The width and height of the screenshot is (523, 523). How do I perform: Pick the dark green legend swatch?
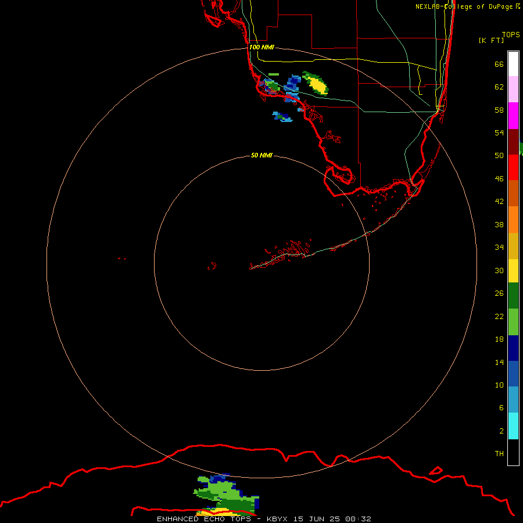click(x=513, y=296)
